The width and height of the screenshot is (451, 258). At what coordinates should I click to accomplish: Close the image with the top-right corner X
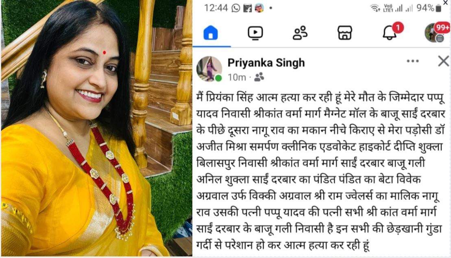pyautogui.click(x=446, y=2)
